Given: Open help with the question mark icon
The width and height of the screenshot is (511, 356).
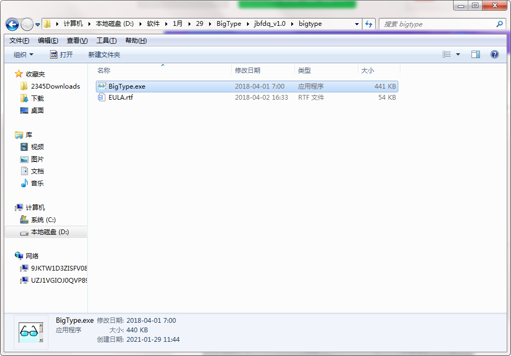Looking at the screenshot, I should 494,54.
